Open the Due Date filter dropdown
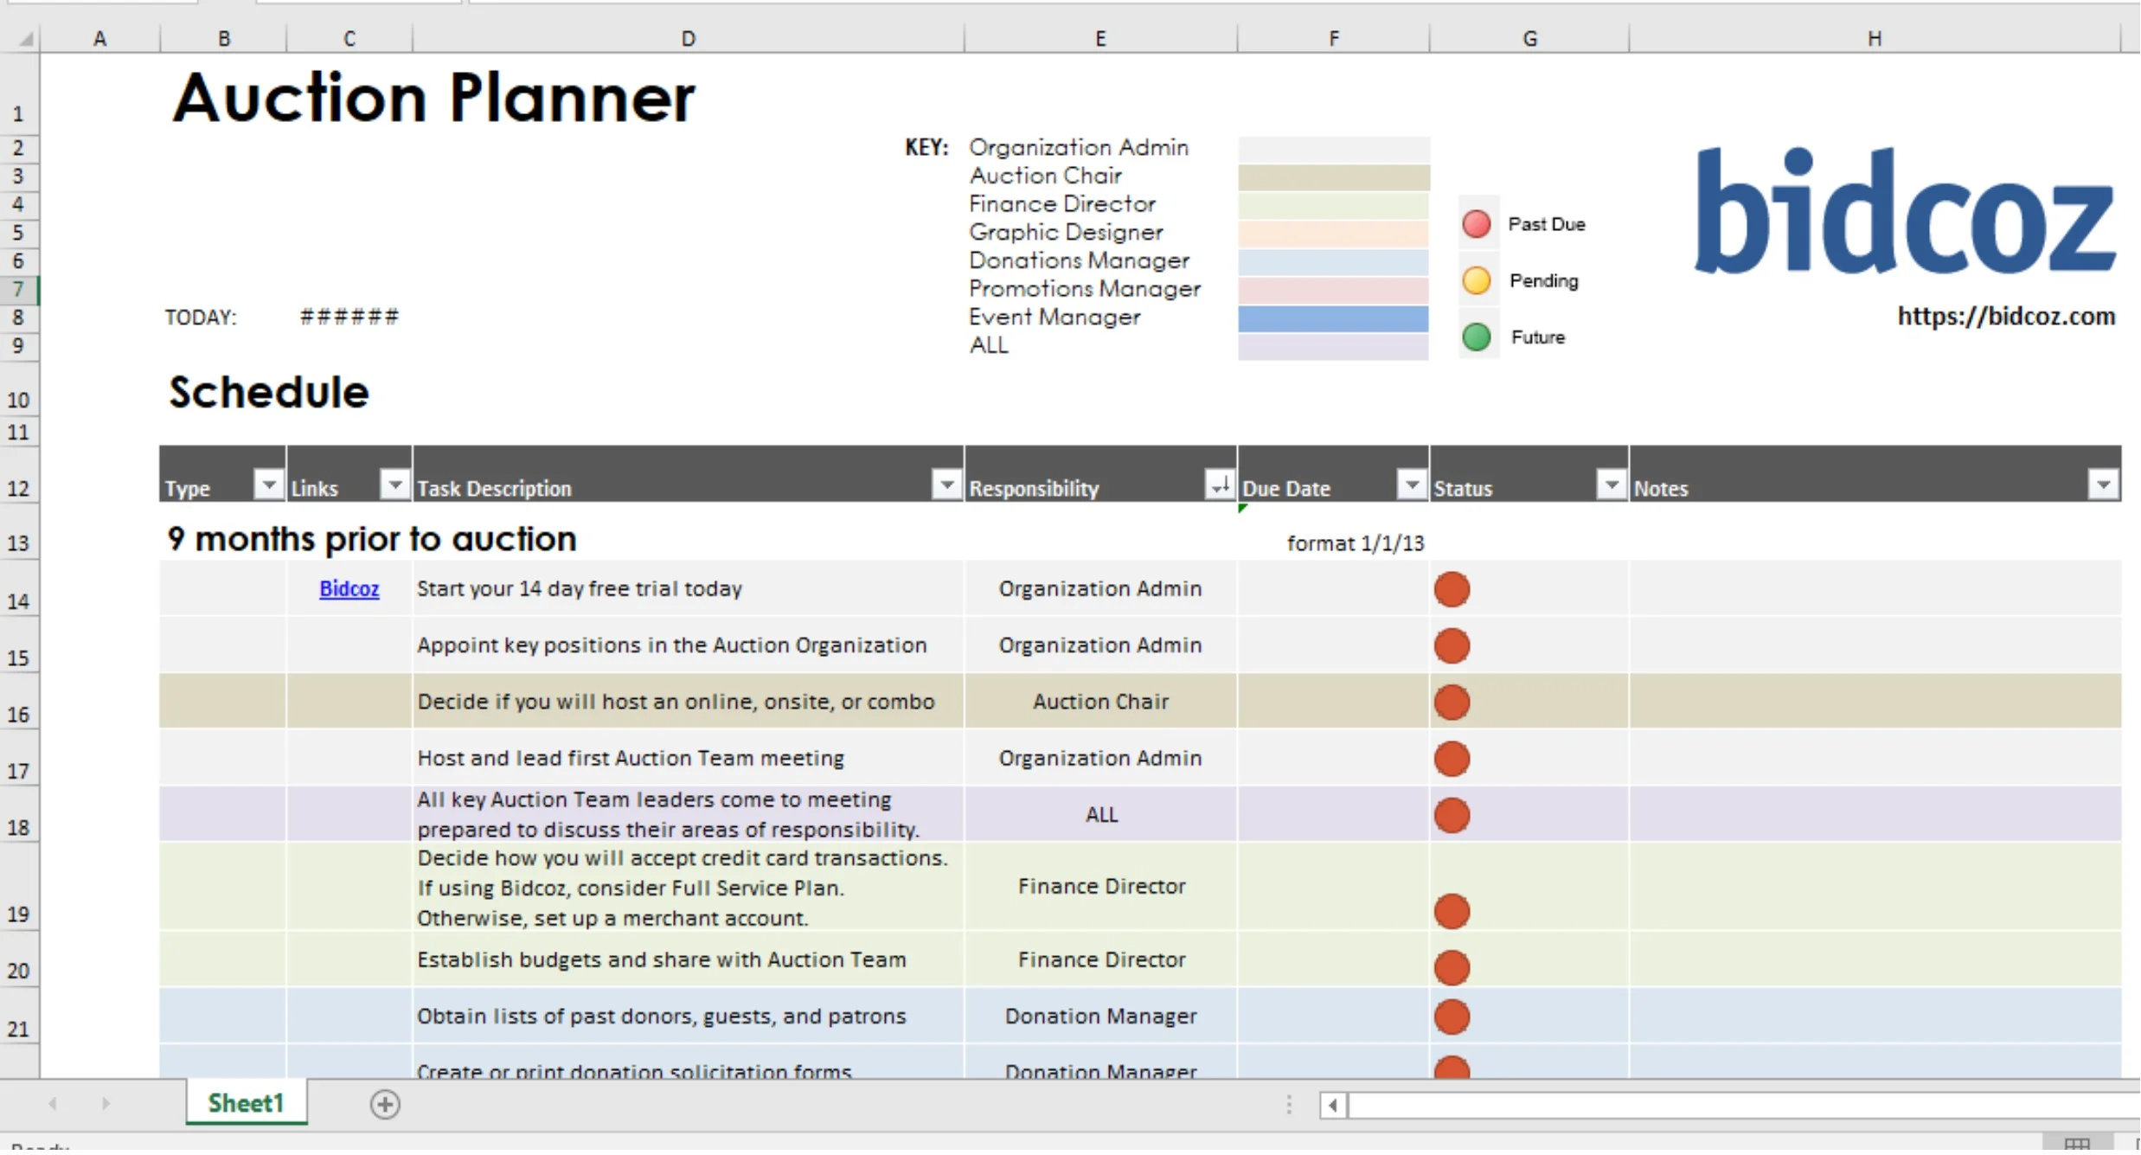2141x1155 pixels. [1411, 486]
